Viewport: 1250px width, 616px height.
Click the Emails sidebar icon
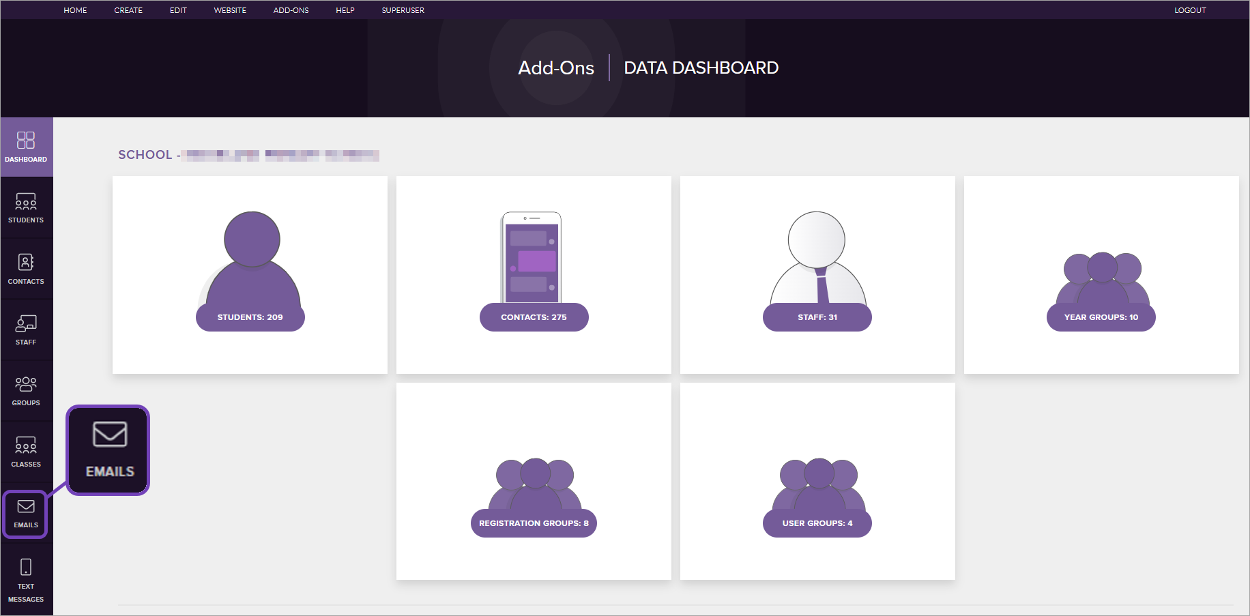click(26, 514)
